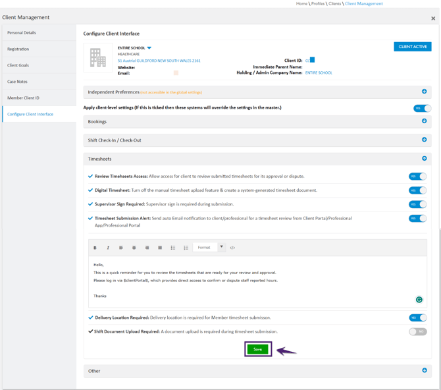The width and height of the screenshot is (441, 390).
Task: Click the Shift Document Upload Required checkmark
Action: tap(91, 331)
